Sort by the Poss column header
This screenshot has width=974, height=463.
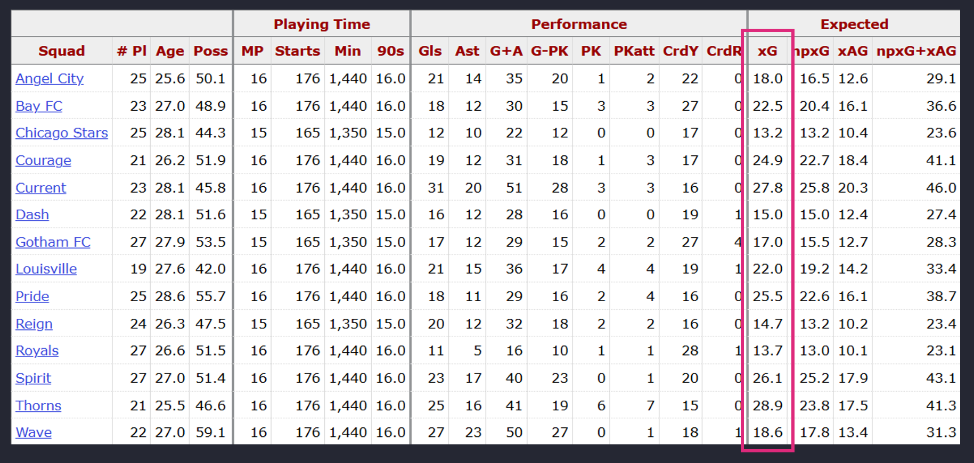tap(210, 51)
